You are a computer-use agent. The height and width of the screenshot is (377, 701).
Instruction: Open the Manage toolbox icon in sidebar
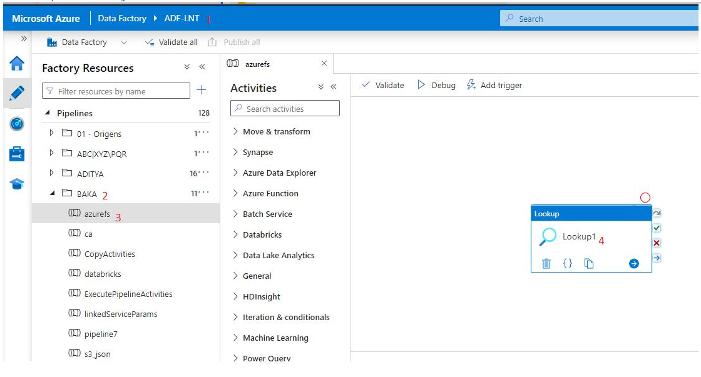17,154
